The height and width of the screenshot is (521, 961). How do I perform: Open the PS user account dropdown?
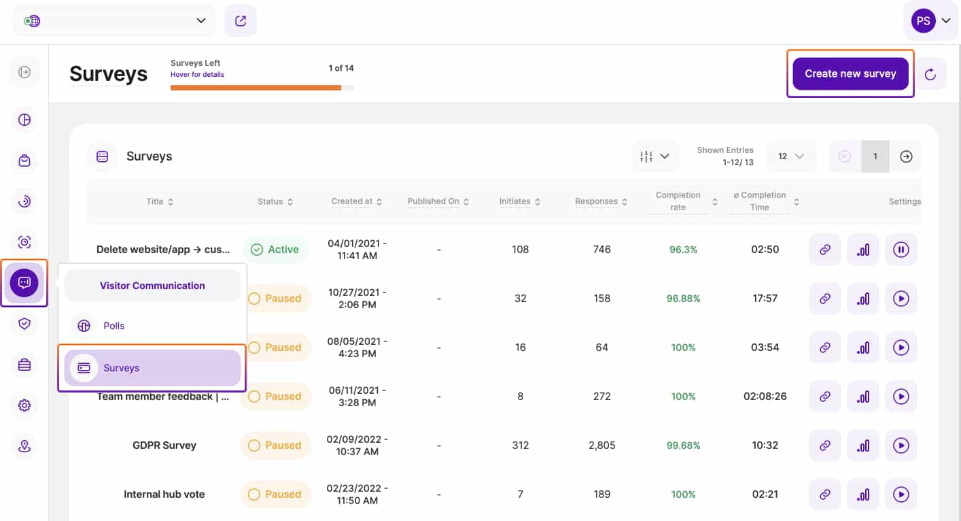click(930, 21)
